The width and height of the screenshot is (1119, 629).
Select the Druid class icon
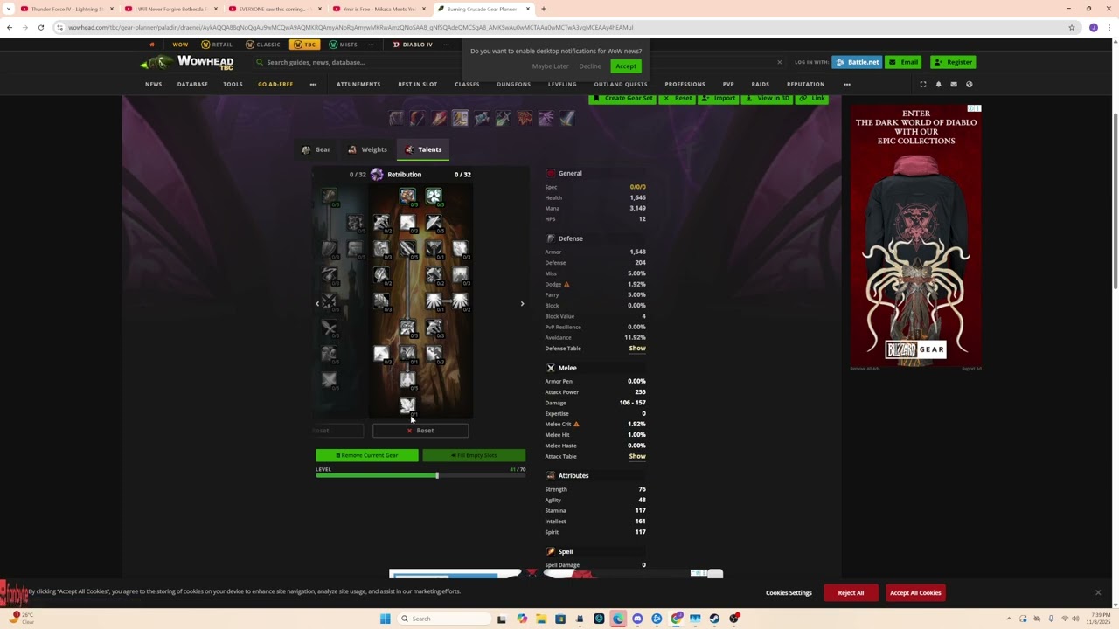396,118
